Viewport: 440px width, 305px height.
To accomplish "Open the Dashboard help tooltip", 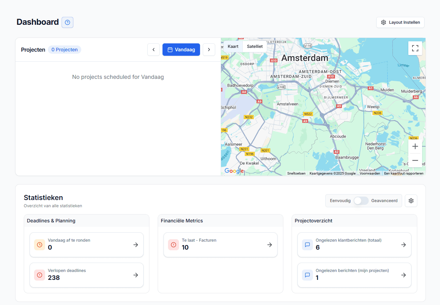I will pyautogui.click(x=67, y=22).
